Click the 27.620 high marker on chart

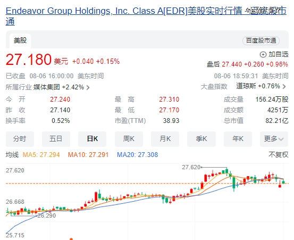click(191, 167)
